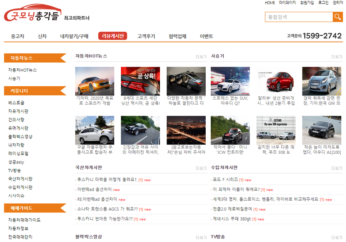346x242 pixels.
Task: Open the black Audi A1 thumbnail
Action: coord(322,130)
